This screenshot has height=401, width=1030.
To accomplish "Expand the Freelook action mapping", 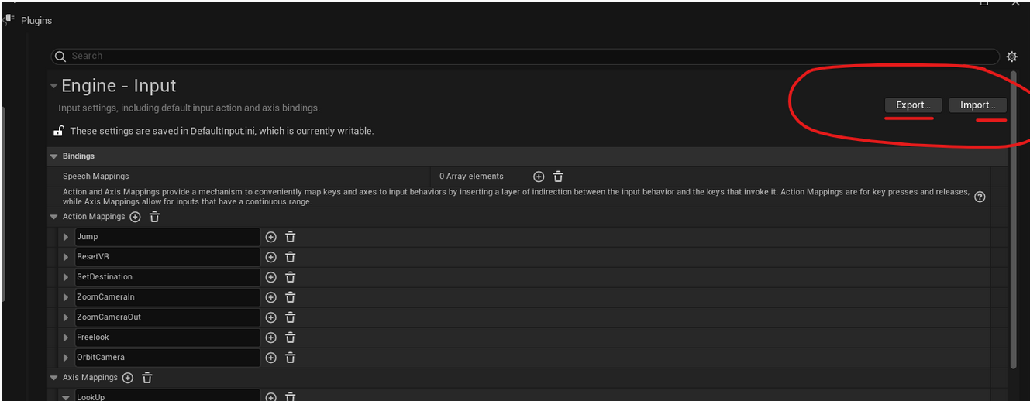I will pos(66,338).
